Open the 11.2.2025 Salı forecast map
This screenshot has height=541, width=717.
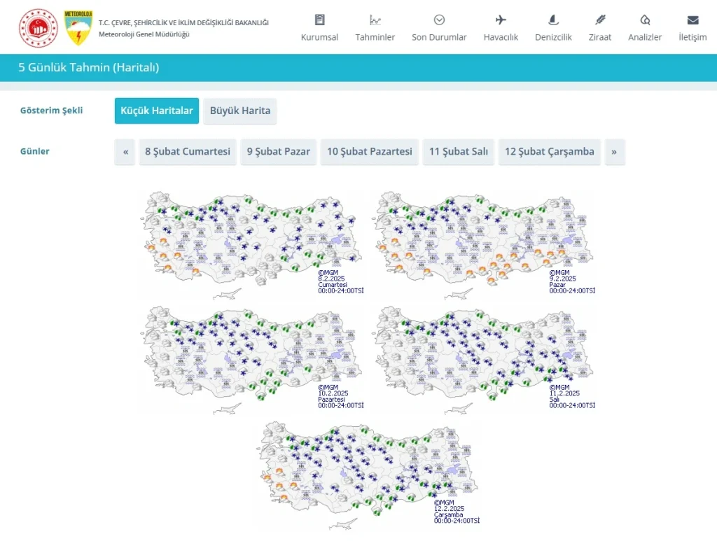(x=483, y=358)
